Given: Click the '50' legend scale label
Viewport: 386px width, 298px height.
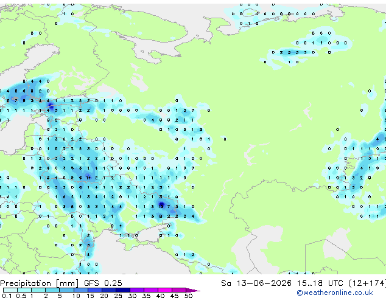Looking at the screenshot, I should pos(188,296).
